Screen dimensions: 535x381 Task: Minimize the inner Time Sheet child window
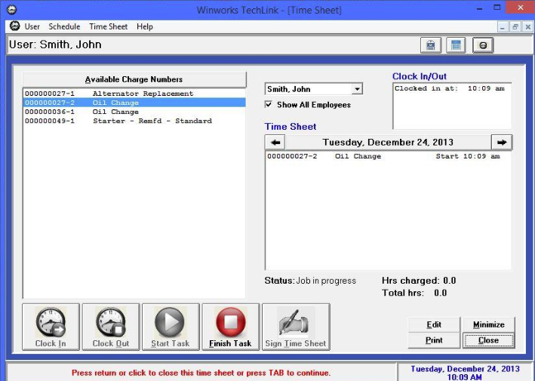click(502, 26)
